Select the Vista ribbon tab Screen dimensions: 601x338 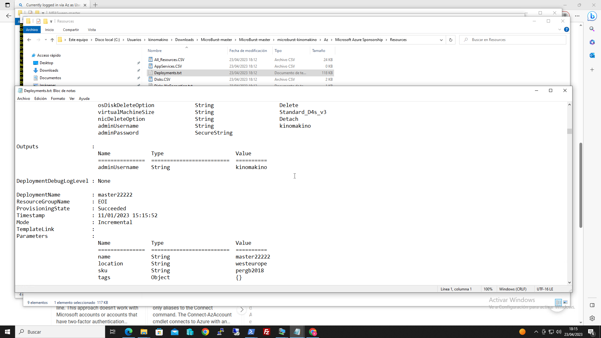pos(92,30)
